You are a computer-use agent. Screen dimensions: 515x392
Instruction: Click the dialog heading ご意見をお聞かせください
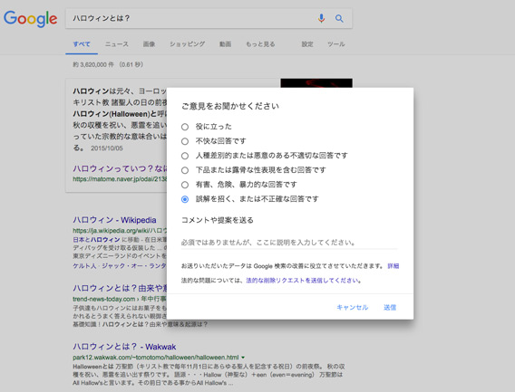pyautogui.click(x=230, y=106)
